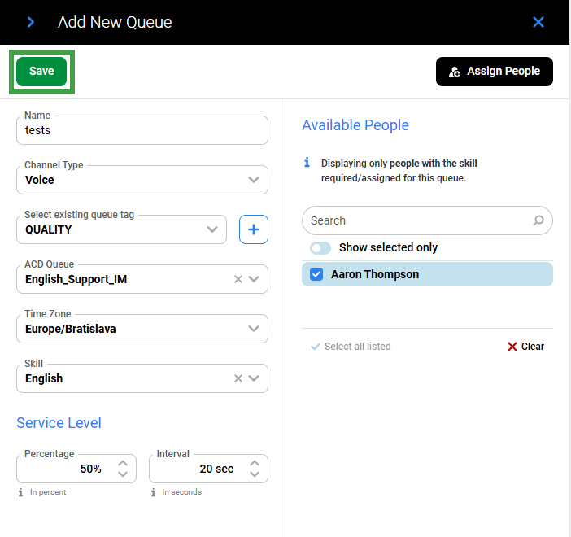Image resolution: width=571 pixels, height=537 pixels.
Task: Clear the Skill field with X icon
Action: [238, 378]
